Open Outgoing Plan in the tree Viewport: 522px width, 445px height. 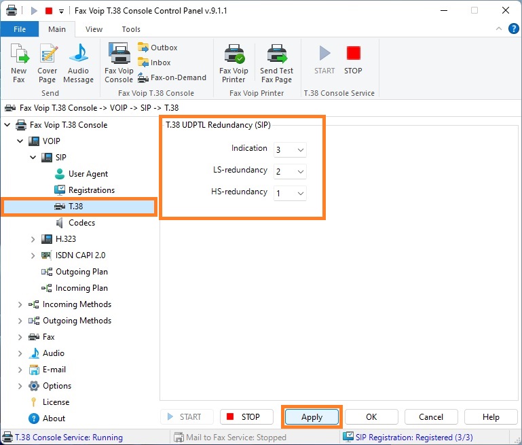pos(75,272)
